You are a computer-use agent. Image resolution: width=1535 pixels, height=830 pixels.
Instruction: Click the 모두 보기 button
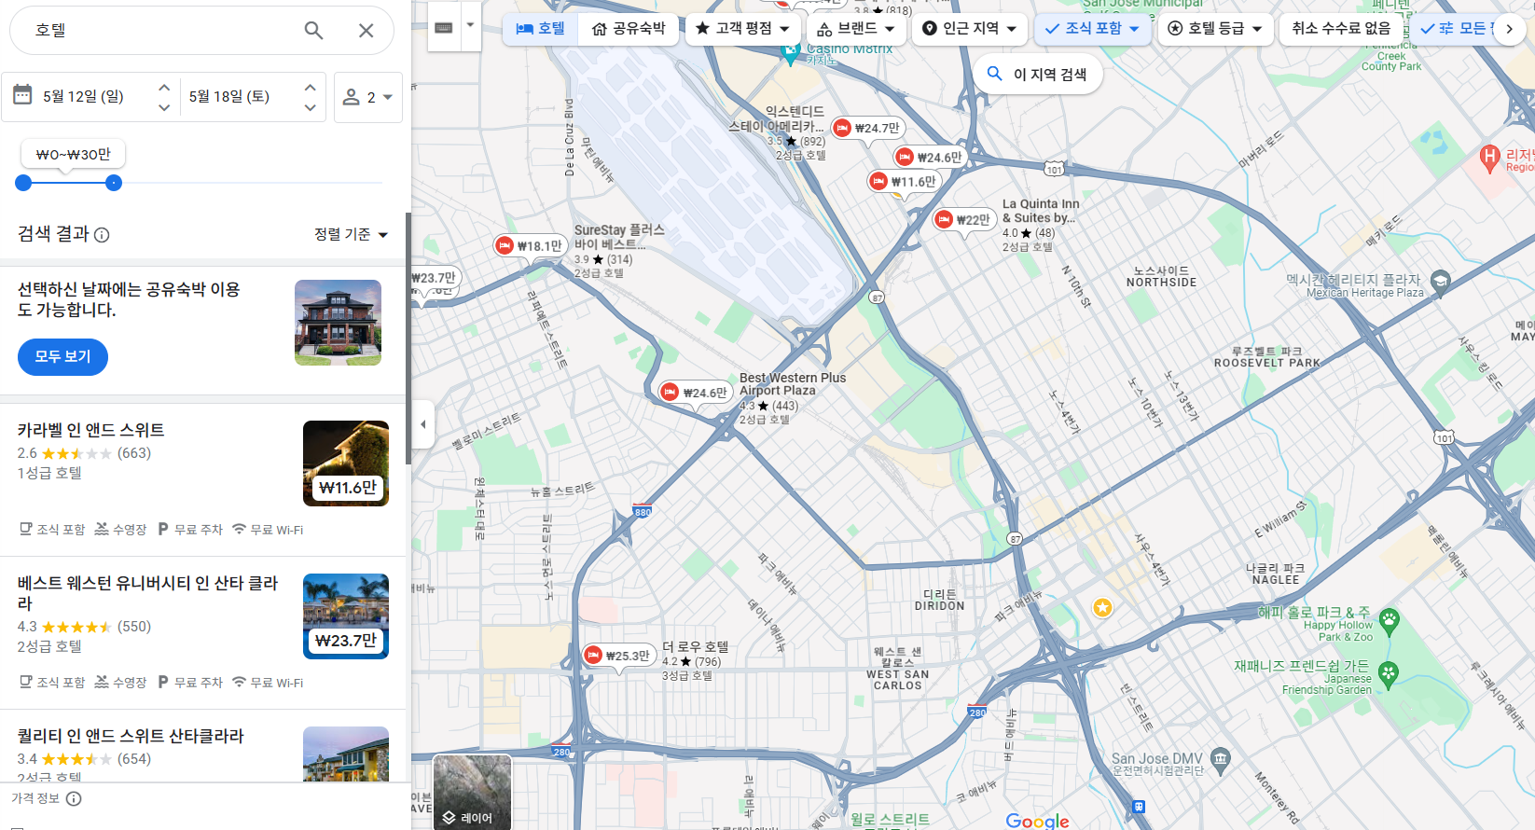62,356
